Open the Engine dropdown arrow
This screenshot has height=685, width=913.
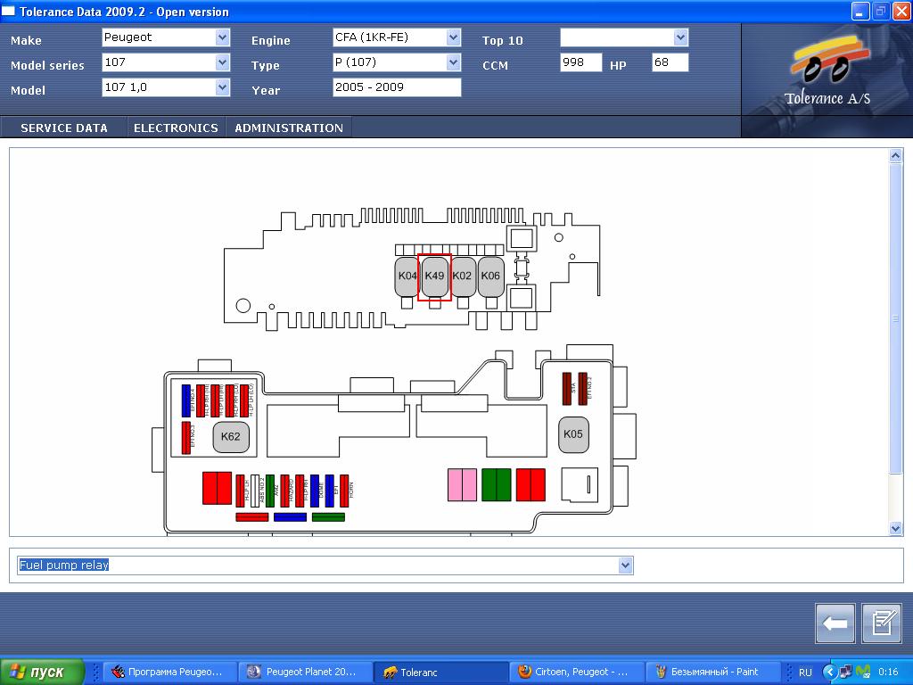coord(454,37)
